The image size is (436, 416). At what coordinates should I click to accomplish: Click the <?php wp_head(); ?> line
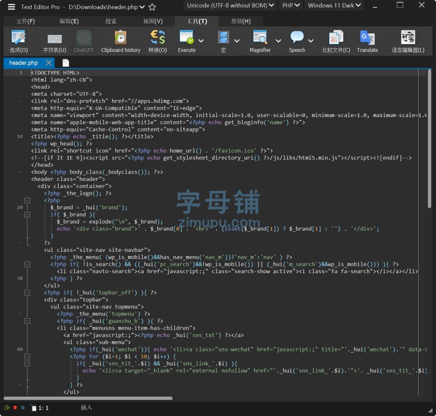tap(61, 144)
